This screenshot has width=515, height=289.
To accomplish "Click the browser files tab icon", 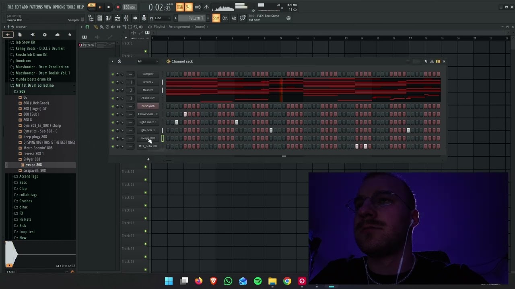I will click(x=20, y=35).
